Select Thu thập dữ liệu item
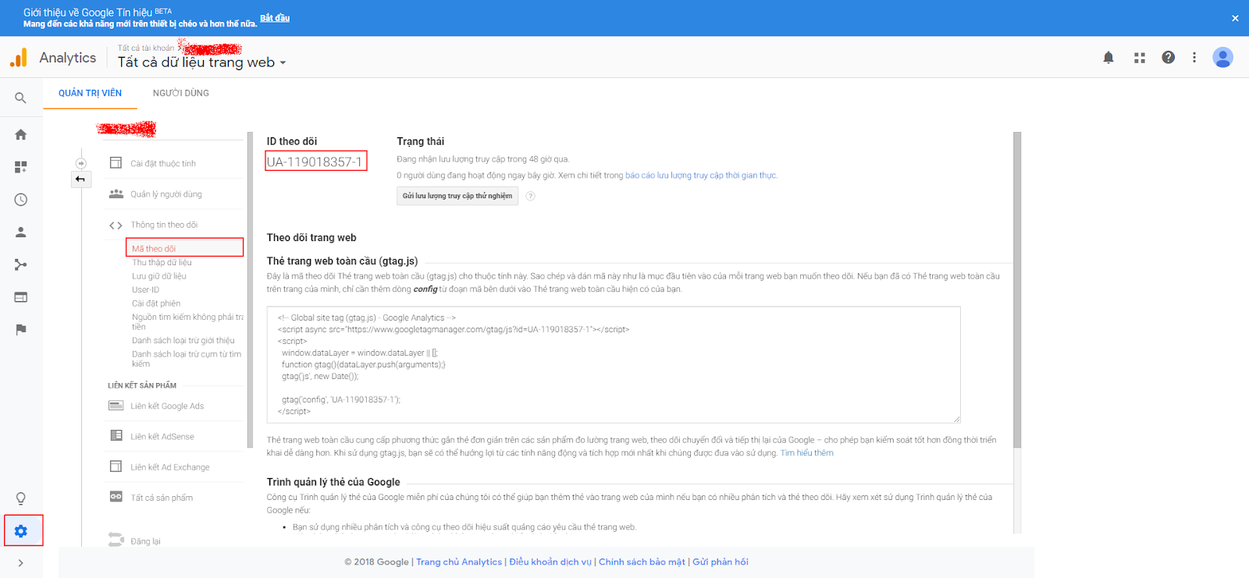The height and width of the screenshot is (578, 1249). (x=162, y=262)
